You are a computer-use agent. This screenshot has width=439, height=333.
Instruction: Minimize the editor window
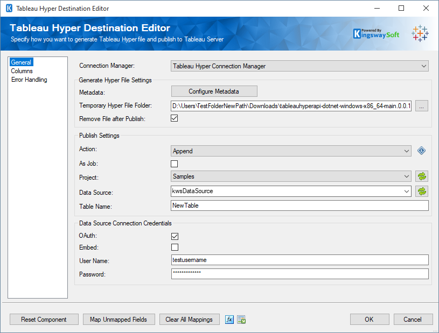(x=377, y=8)
